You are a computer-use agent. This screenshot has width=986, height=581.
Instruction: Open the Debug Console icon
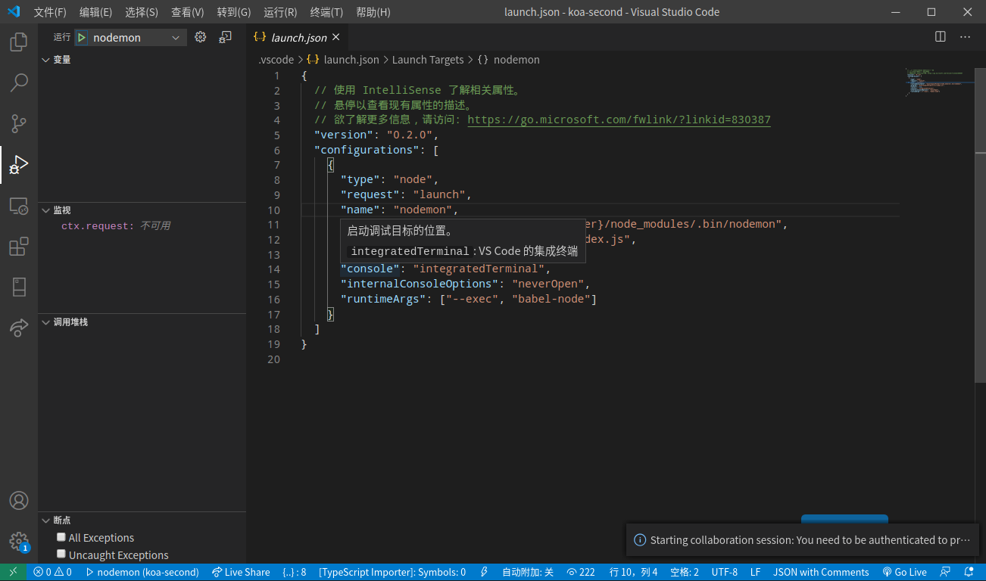226,37
